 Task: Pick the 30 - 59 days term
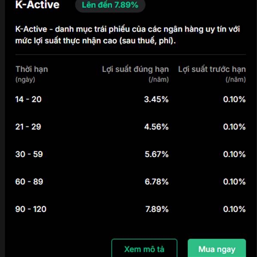pyautogui.click(x=29, y=154)
